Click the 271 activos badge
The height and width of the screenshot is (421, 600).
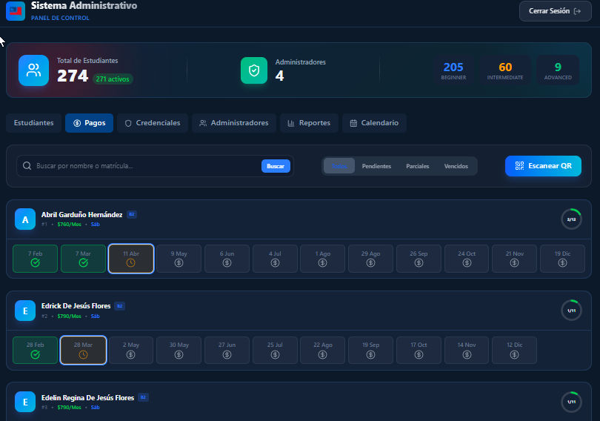(113, 79)
